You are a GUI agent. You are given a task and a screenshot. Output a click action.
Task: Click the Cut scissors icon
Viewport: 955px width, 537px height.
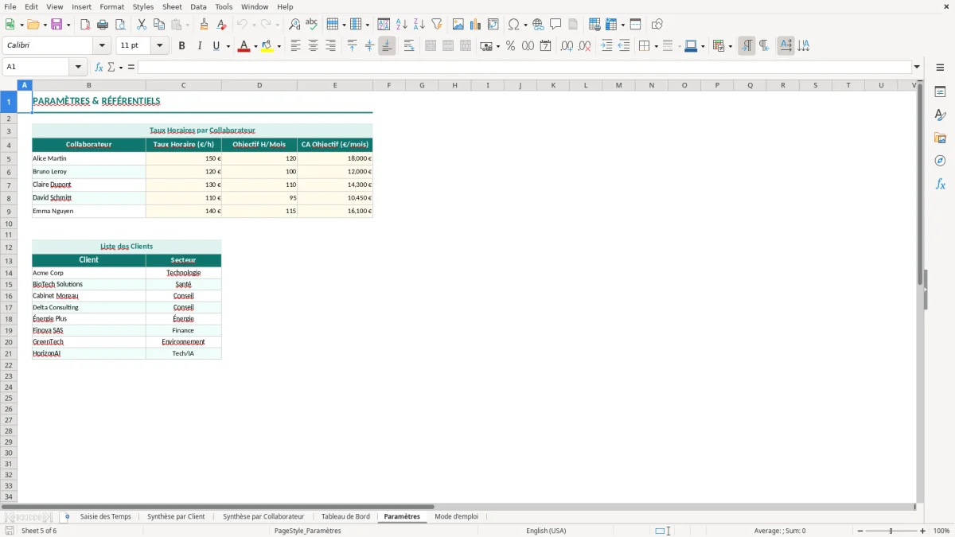142,25
